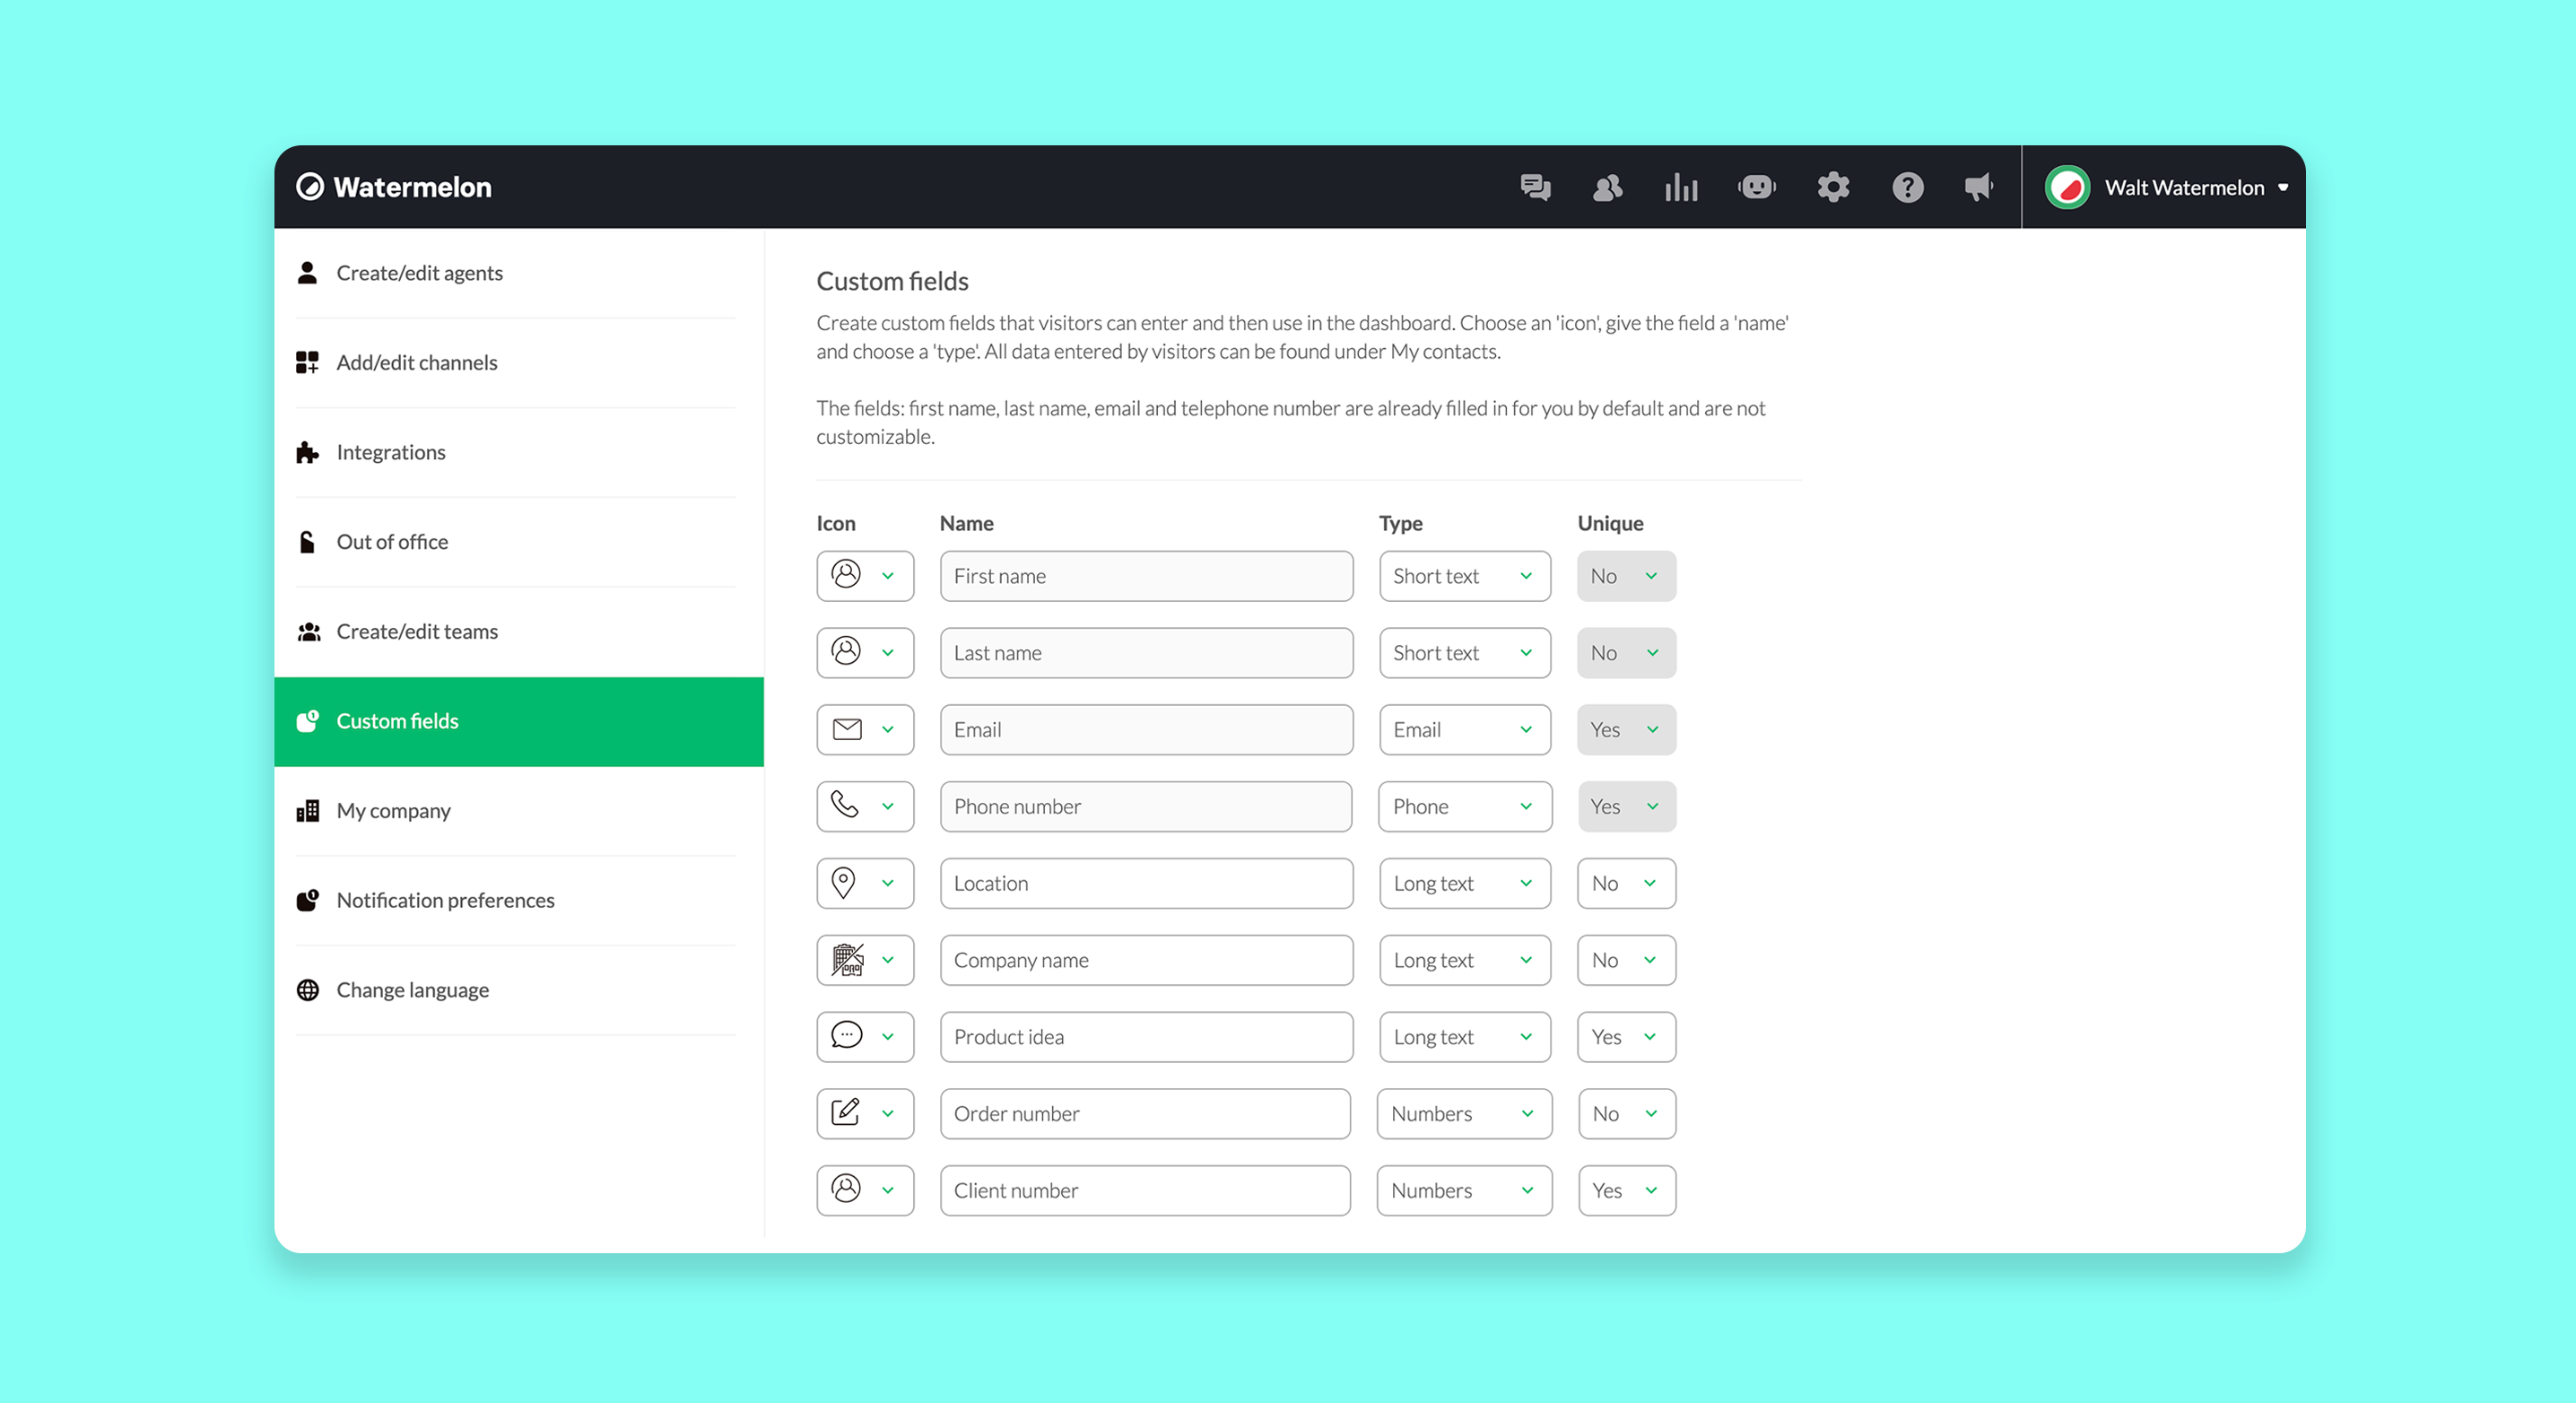The width and height of the screenshot is (2576, 1403).
Task: Select Change language in sidebar
Action: (412, 990)
